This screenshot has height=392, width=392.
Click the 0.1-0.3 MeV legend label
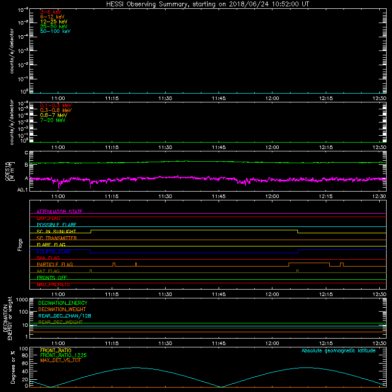coord(56,105)
